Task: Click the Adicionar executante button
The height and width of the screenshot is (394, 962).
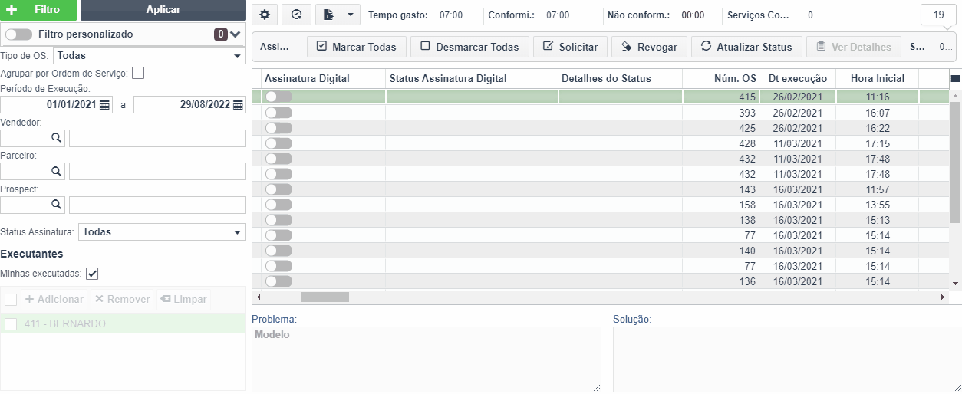Action: (x=54, y=299)
